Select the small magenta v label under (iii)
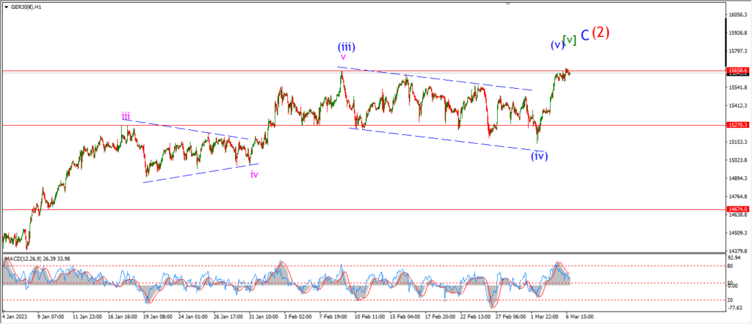Screen dimensions: 752x324 coord(343,57)
